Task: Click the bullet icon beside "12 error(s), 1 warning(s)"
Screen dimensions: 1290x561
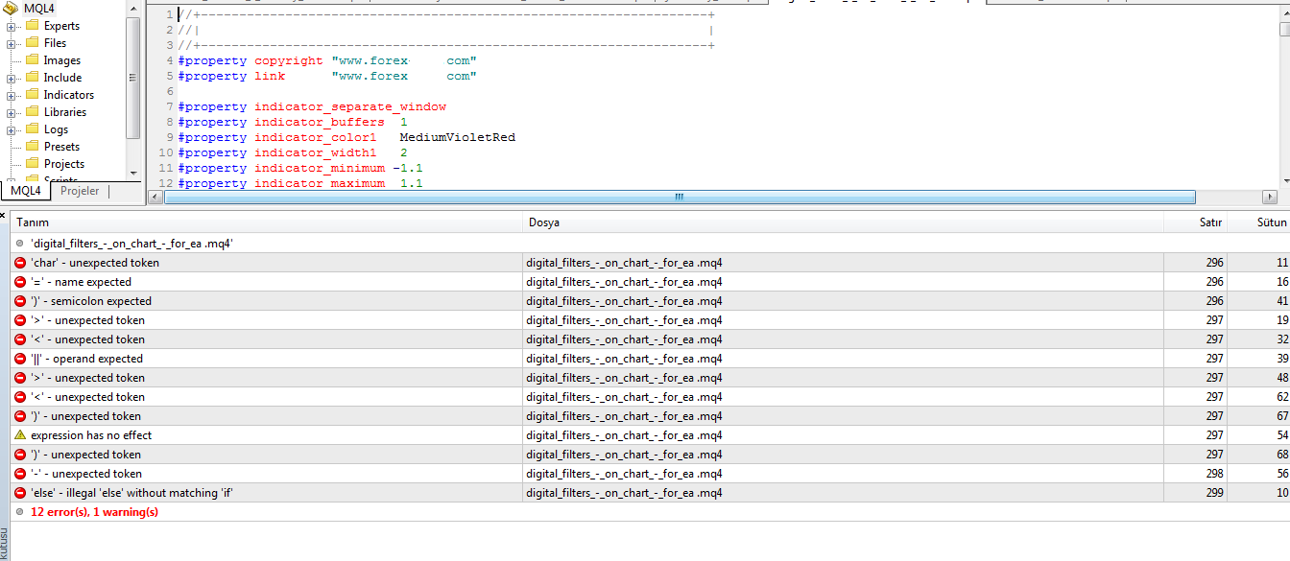Action: click(x=20, y=512)
